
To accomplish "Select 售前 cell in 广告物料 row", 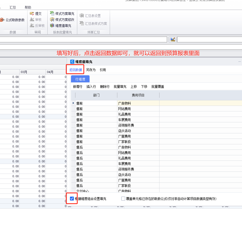I will click(96, 103).
